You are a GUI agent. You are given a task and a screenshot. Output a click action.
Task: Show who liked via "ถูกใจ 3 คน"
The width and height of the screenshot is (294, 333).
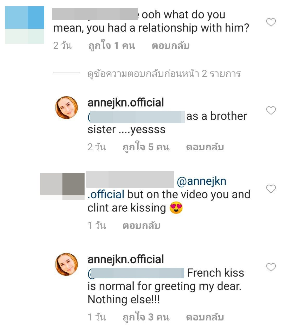click(x=146, y=317)
